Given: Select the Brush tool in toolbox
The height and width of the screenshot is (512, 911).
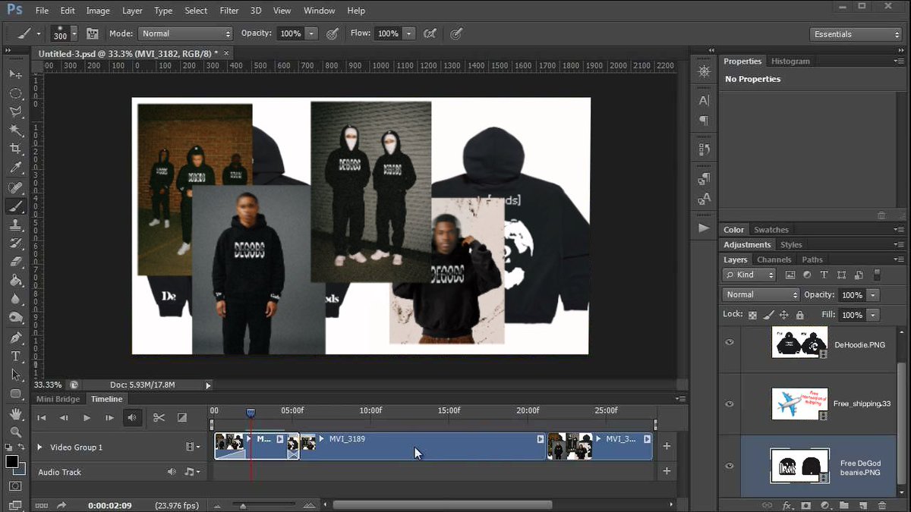Looking at the screenshot, I should [15, 206].
